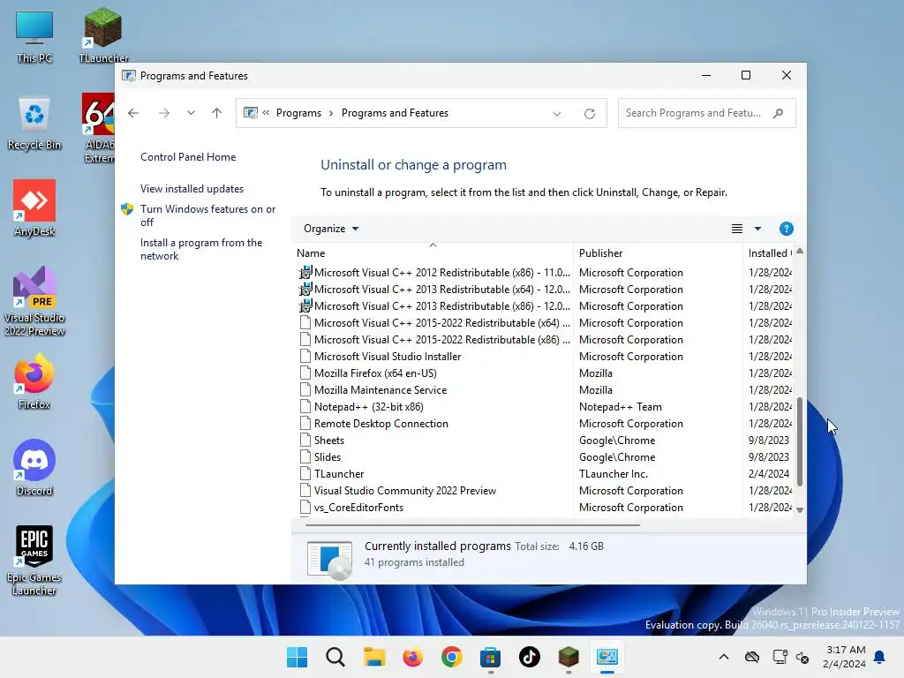Open This PC desktop icon

pyautogui.click(x=34, y=35)
